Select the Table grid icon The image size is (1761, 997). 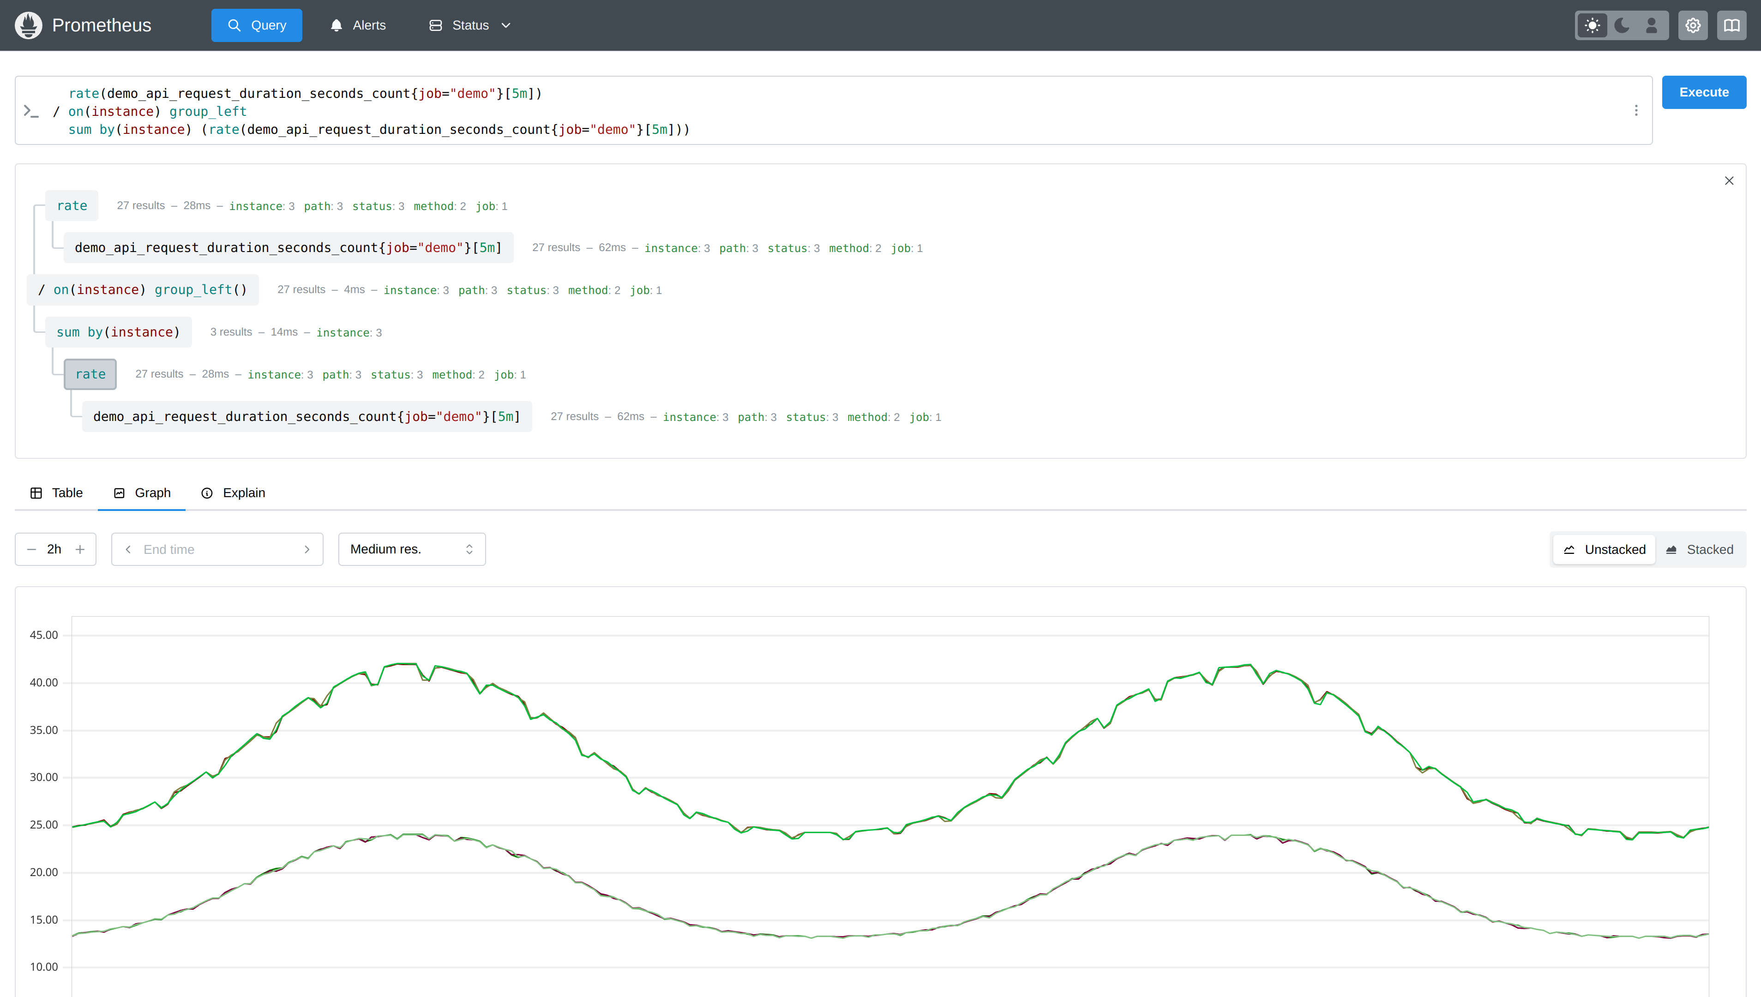pyautogui.click(x=36, y=492)
